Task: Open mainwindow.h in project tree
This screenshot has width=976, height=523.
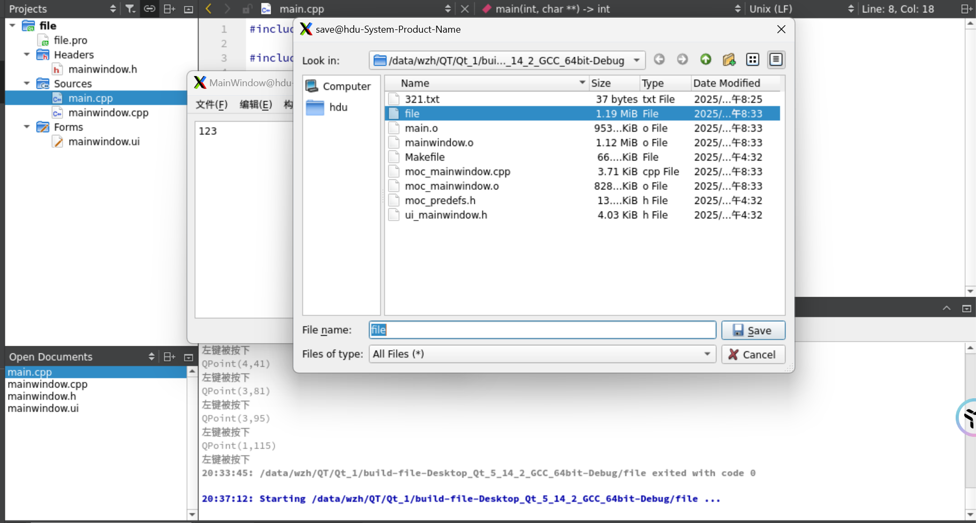Action: click(102, 69)
